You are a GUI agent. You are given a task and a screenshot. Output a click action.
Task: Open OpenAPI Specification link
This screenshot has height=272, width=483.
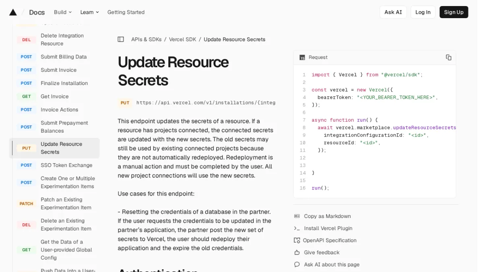coord(330,241)
